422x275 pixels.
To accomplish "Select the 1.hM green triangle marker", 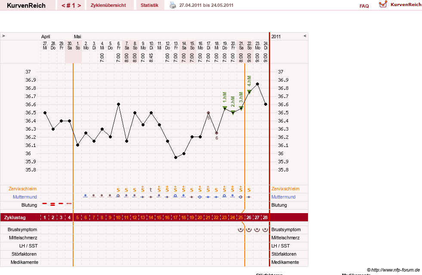I will click(x=225, y=108).
